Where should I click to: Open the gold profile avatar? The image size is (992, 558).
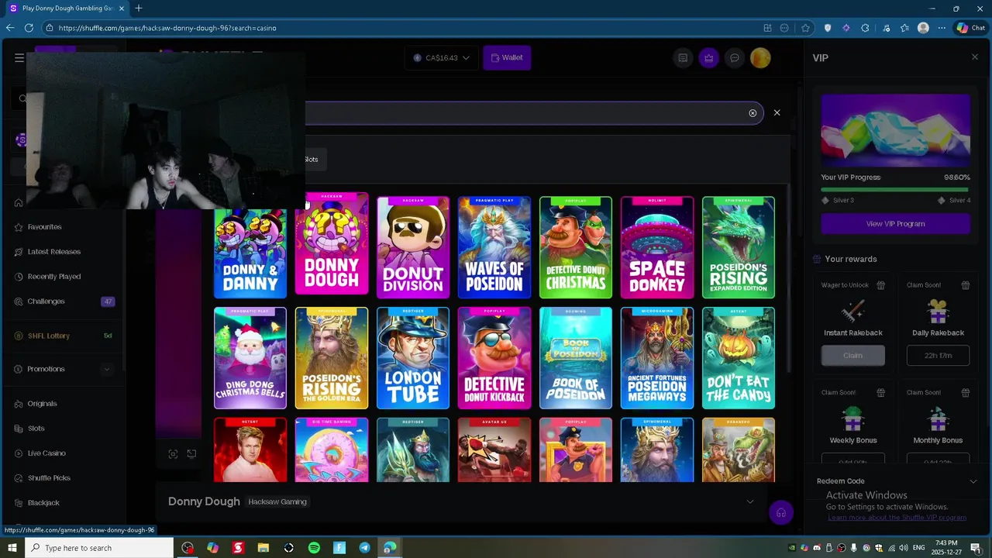pyautogui.click(x=760, y=57)
